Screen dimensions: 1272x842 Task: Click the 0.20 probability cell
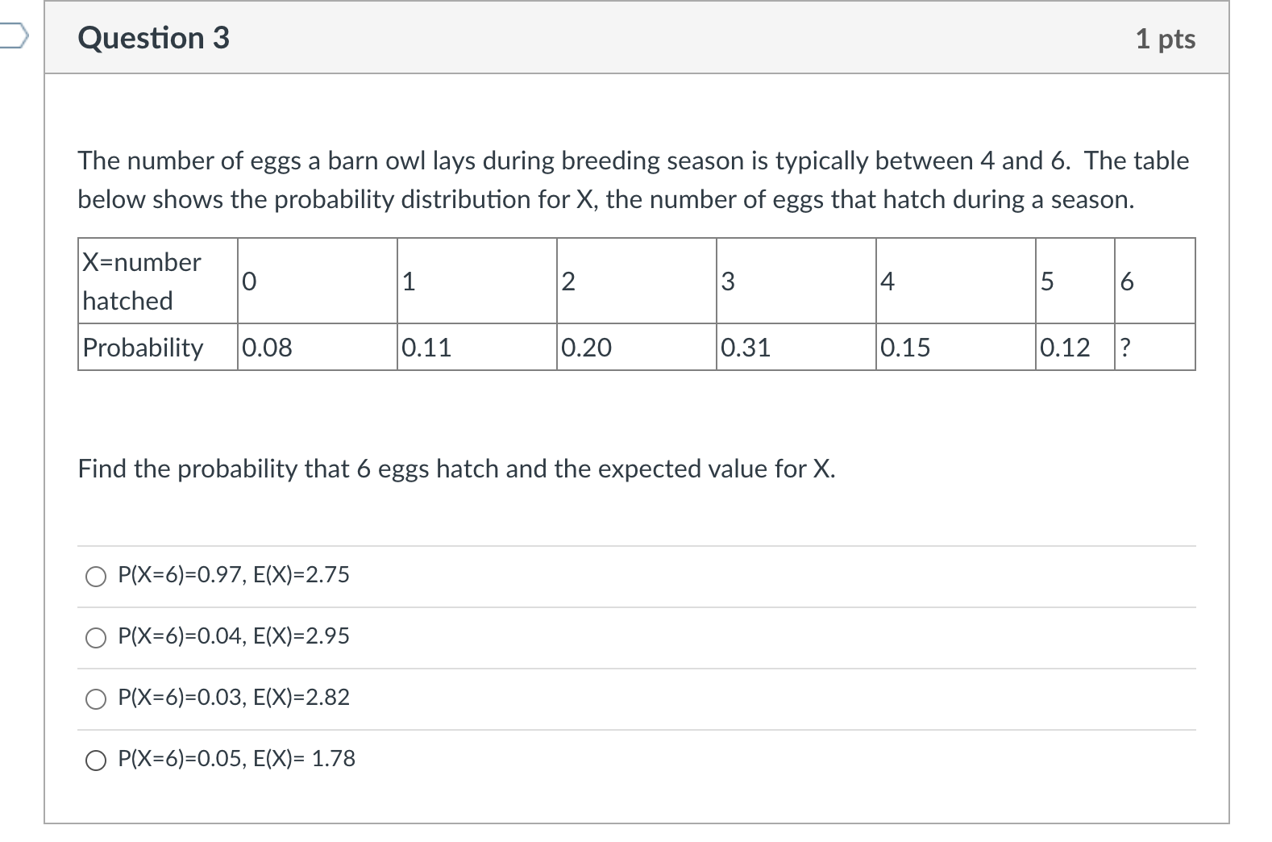[636, 348]
